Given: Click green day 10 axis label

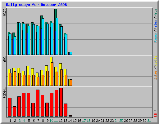Looking at the screenshot, I should 51,121.
